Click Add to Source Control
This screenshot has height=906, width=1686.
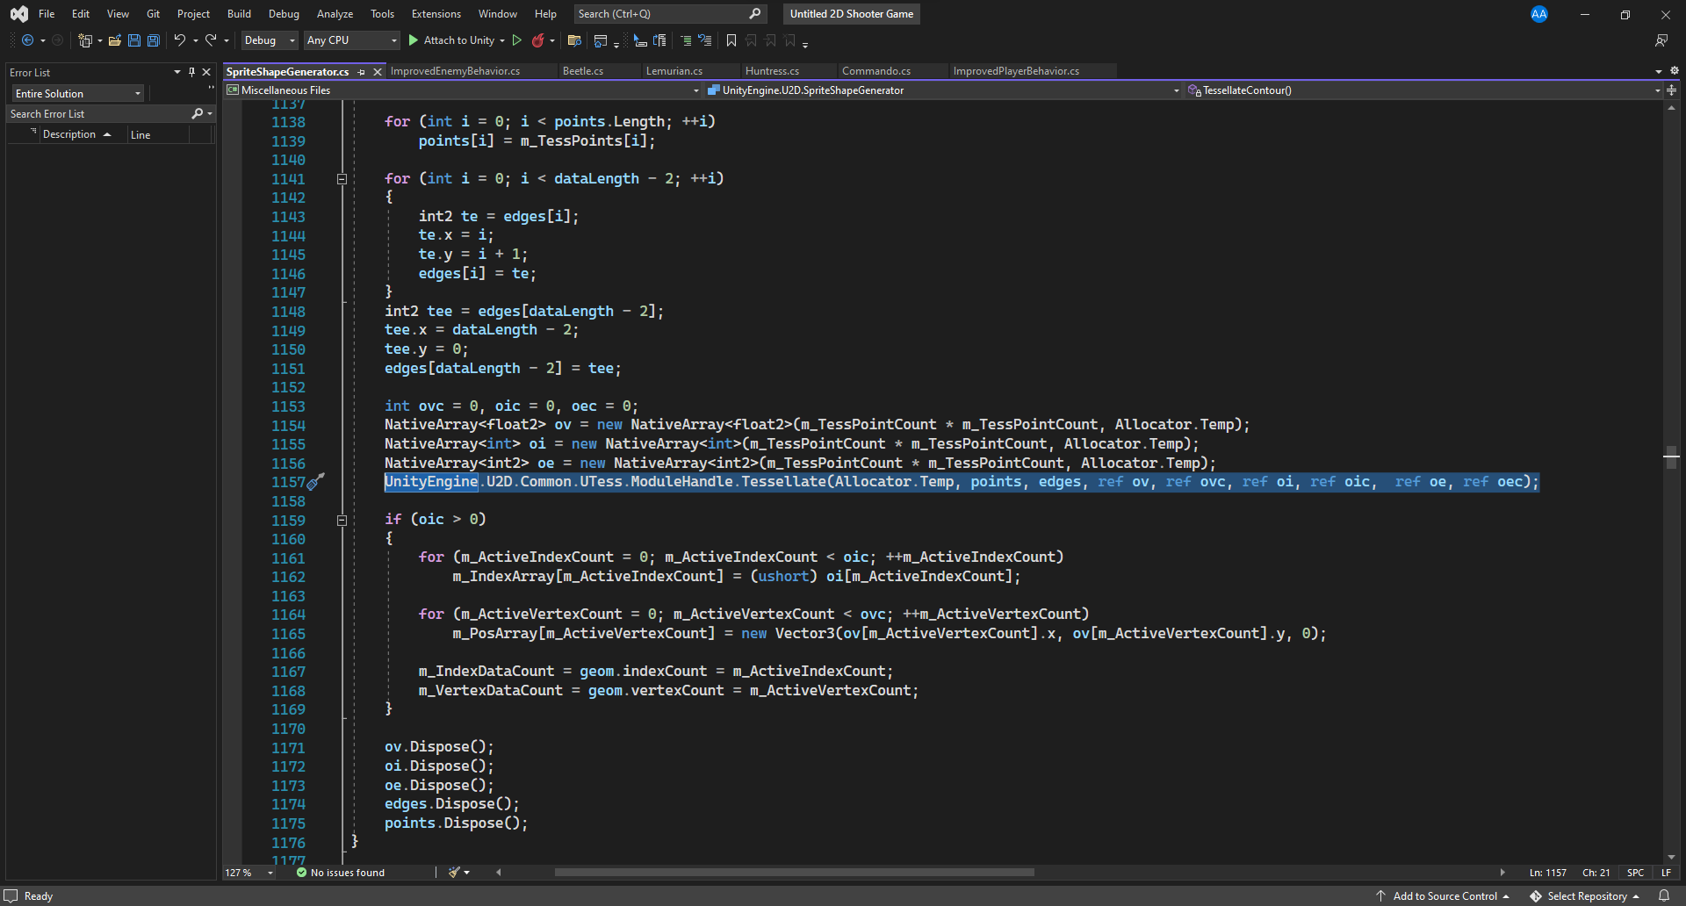pyautogui.click(x=1444, y=895)
